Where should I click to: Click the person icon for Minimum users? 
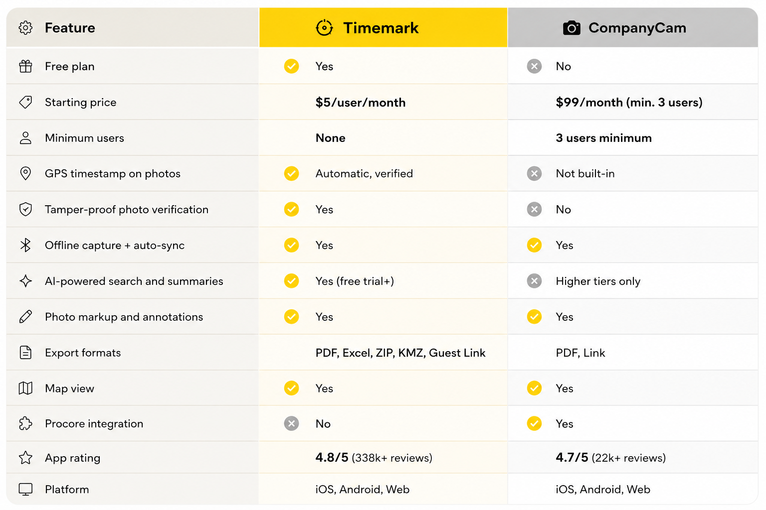click(25, 138)
